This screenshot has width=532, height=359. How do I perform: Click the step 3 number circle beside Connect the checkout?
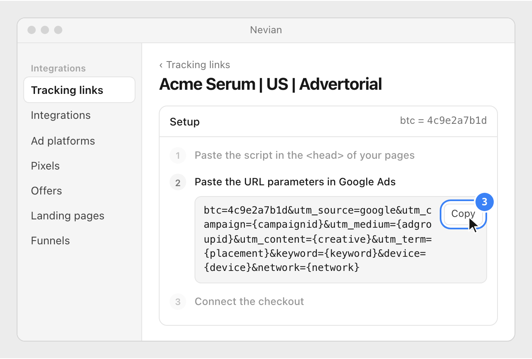pos(178,302)
